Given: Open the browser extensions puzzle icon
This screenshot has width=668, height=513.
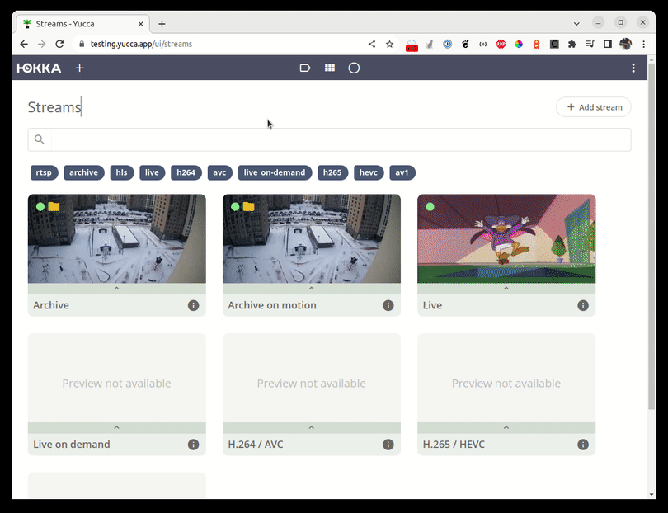Looking at the screenshot, I should 572,44.
